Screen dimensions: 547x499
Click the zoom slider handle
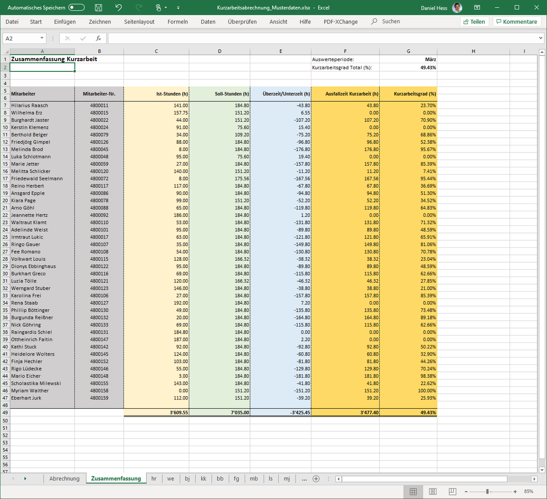[x=488, y=491]
